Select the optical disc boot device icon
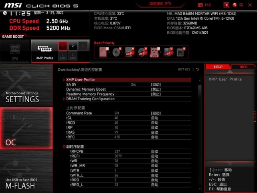Image resolution: width=257 pixels, height=193 pixels. coord(117,52)
